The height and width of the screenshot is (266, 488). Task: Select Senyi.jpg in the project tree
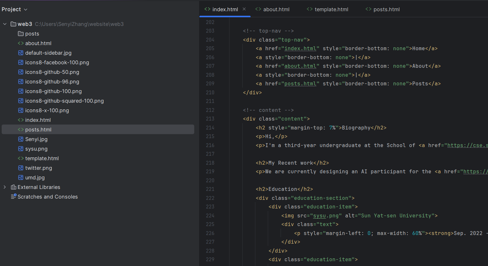point(36,139)
